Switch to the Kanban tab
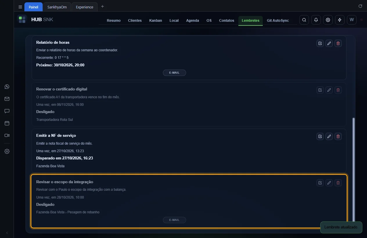This screenshot has height=238, width=367. pos(156,21)
